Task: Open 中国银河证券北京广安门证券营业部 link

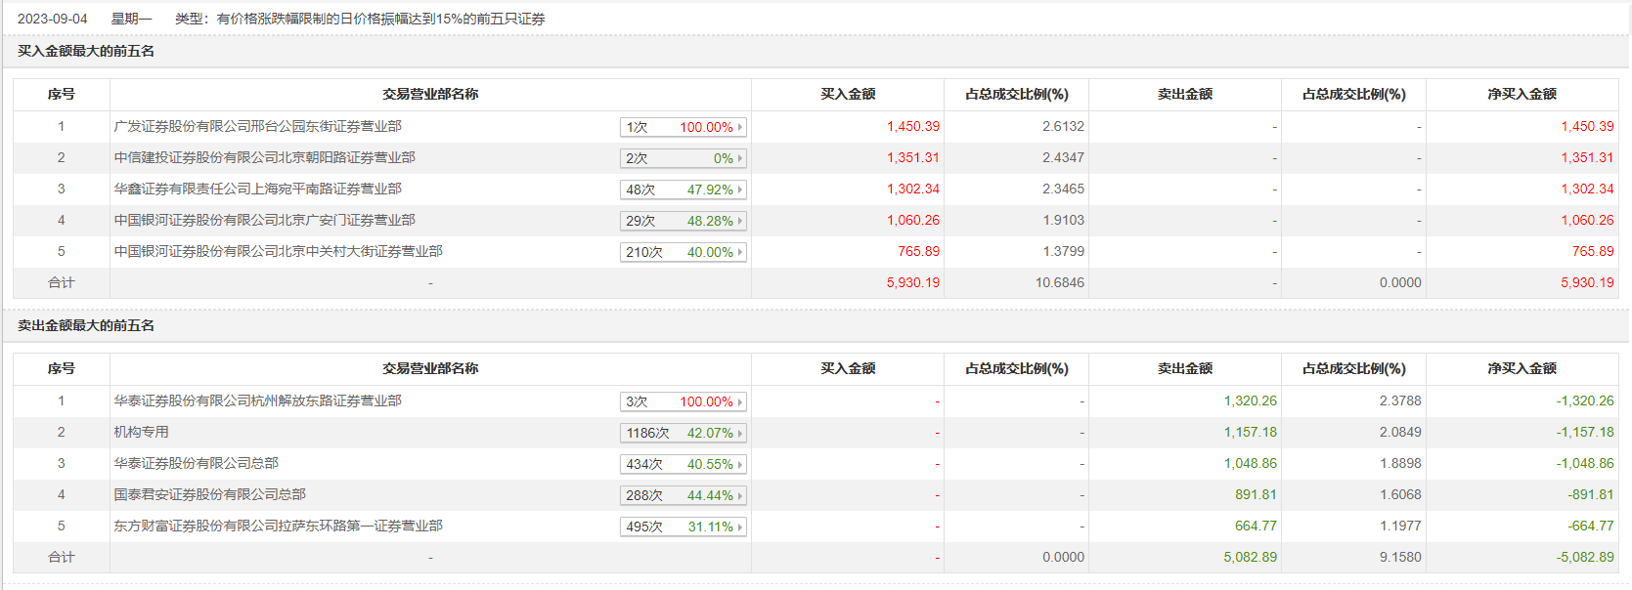Action: coord(264,220)
